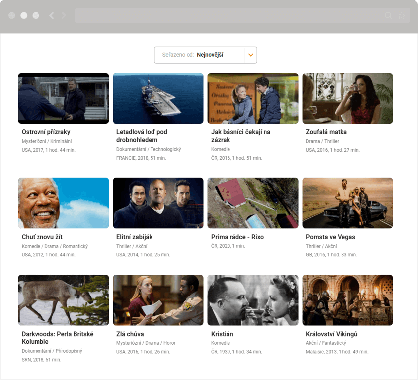Open the aircraft carrier documentary thumbnail

coord(158,98)
